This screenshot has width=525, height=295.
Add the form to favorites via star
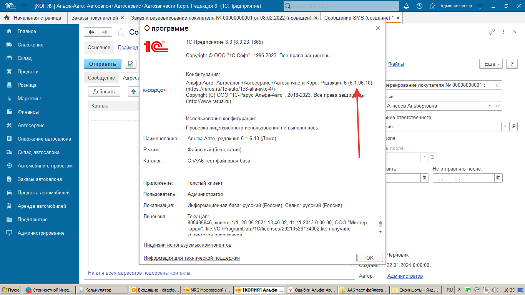pyautogui.click(x=121, y=32)
